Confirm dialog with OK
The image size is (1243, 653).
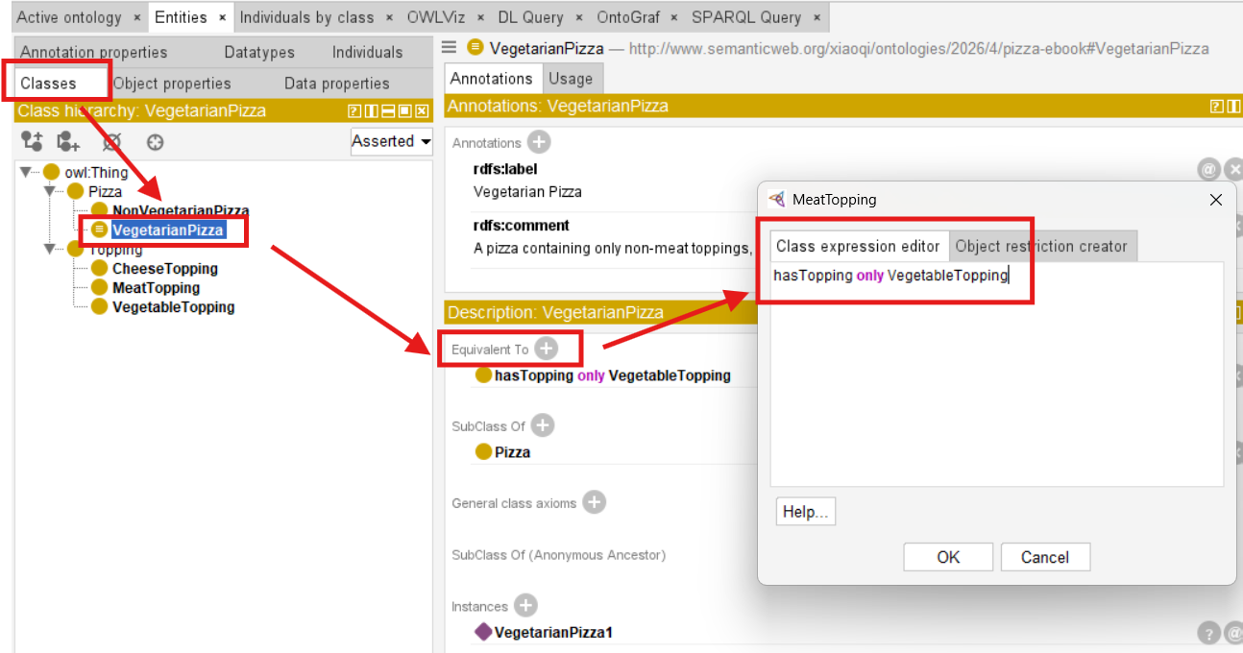point(948,557)
